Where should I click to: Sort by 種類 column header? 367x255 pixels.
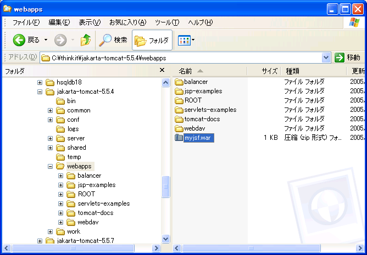coord(313,71)
